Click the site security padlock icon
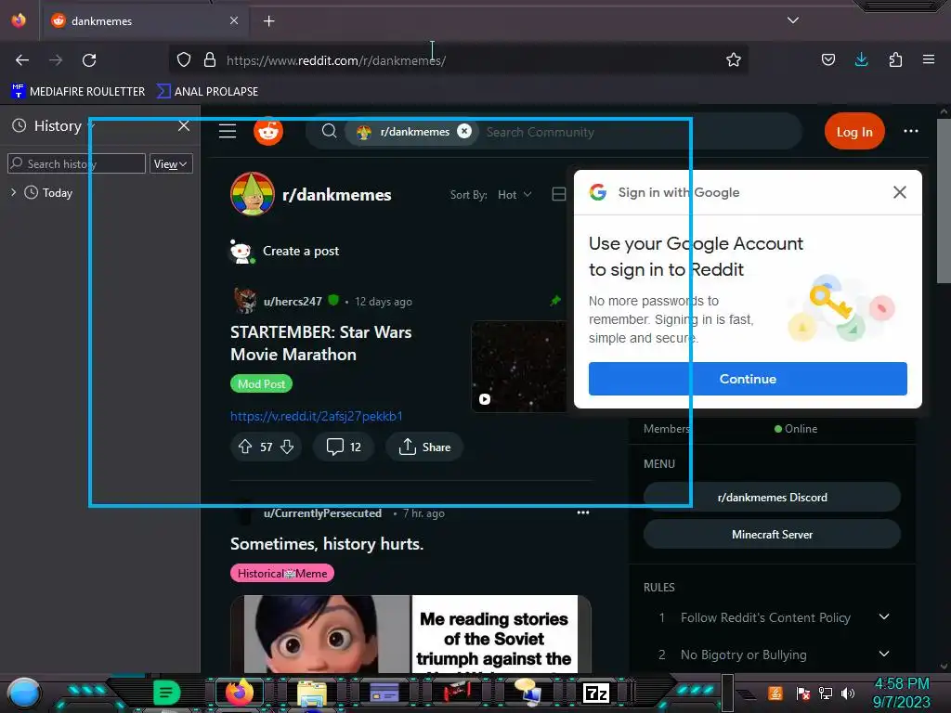 point(210,59)
